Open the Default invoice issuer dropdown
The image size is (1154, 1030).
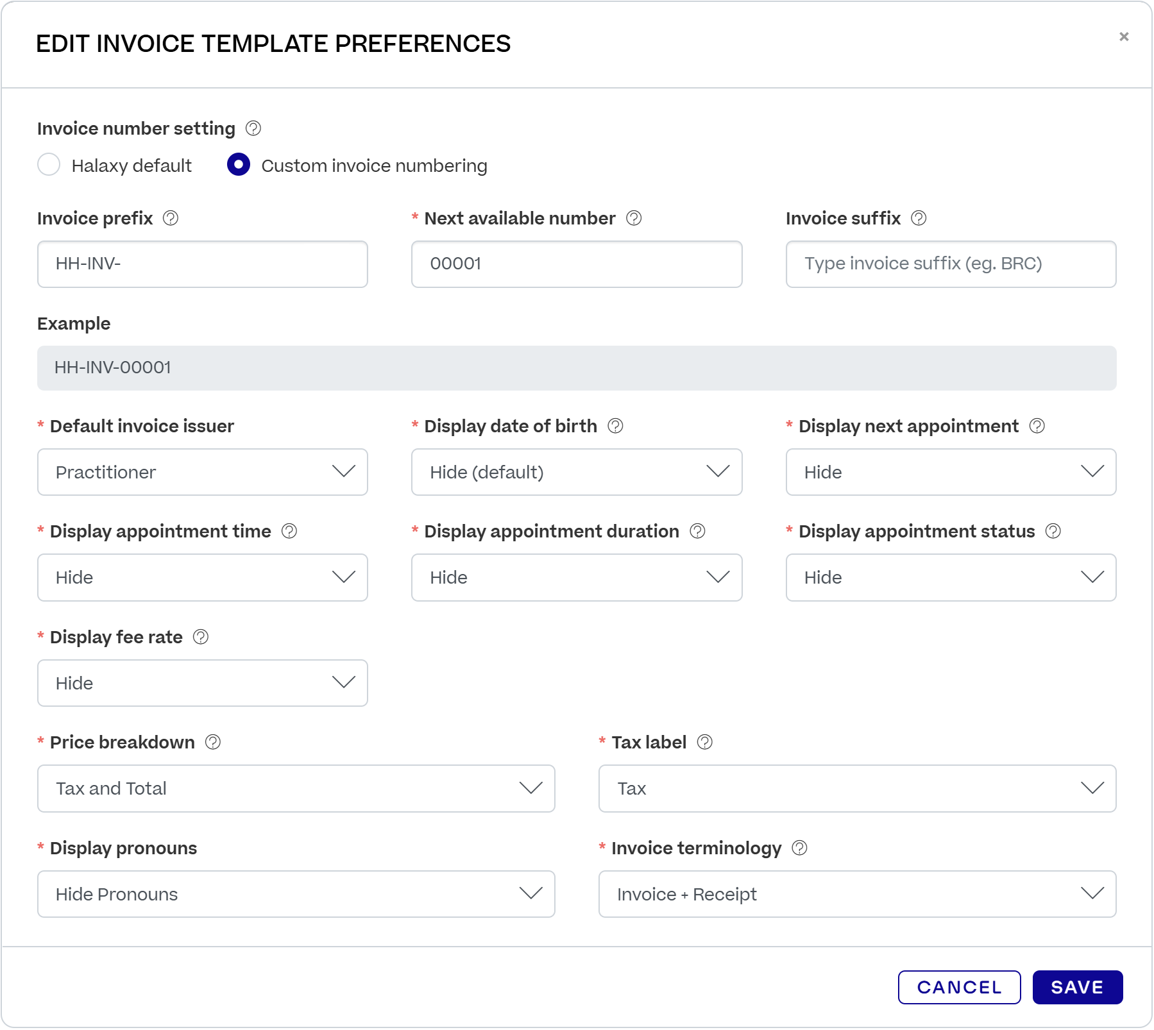[203, 473]
